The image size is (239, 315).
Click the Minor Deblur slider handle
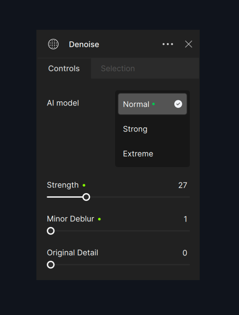51,231
